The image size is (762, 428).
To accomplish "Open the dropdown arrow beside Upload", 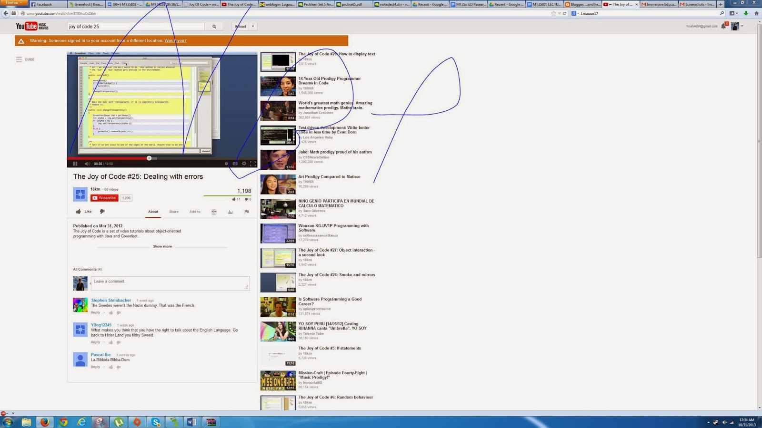I will tap(253, 27).
